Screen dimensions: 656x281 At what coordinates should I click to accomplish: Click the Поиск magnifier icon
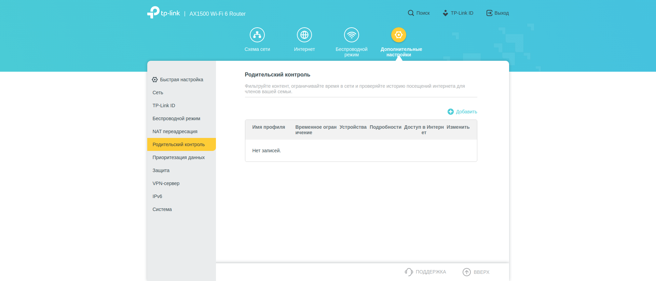pyautogui.click(x=411, y=13)
